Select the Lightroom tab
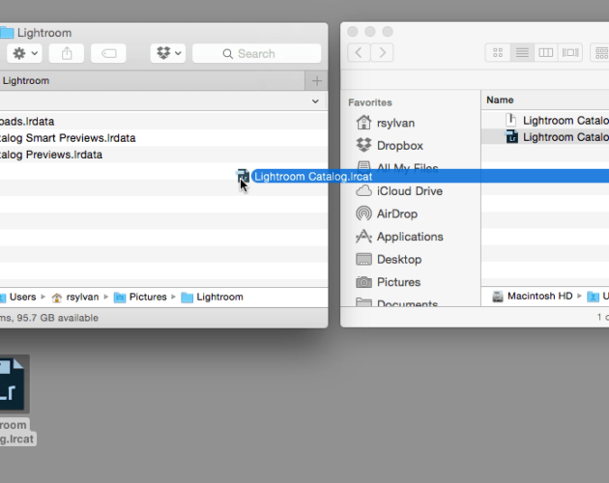The width and height of the screenshot is (609, 483). pyautogui.click(x=152, y=81)
